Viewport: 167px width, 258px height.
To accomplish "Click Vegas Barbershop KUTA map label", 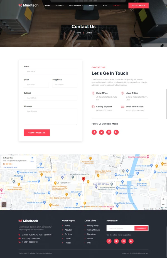I will click(80, 174).
